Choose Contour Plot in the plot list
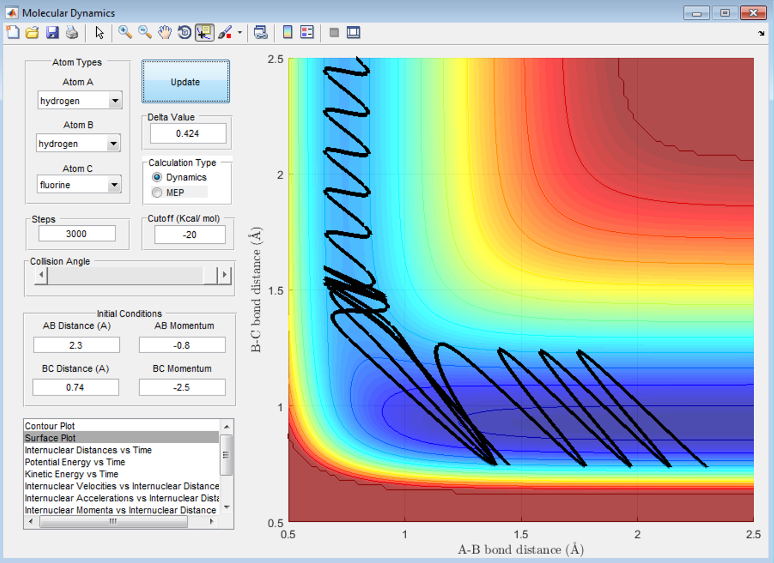 click(50, 426)
